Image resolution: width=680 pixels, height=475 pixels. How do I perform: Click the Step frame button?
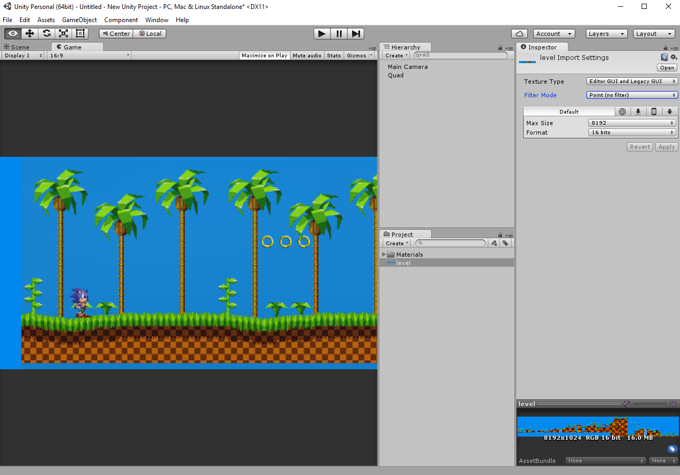356,33
